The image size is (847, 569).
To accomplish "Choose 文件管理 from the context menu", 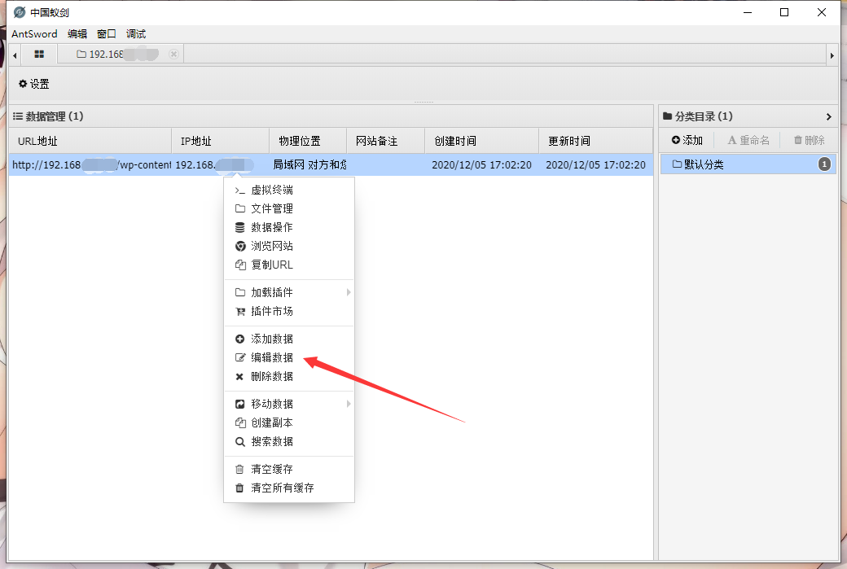I will point(289,208).
